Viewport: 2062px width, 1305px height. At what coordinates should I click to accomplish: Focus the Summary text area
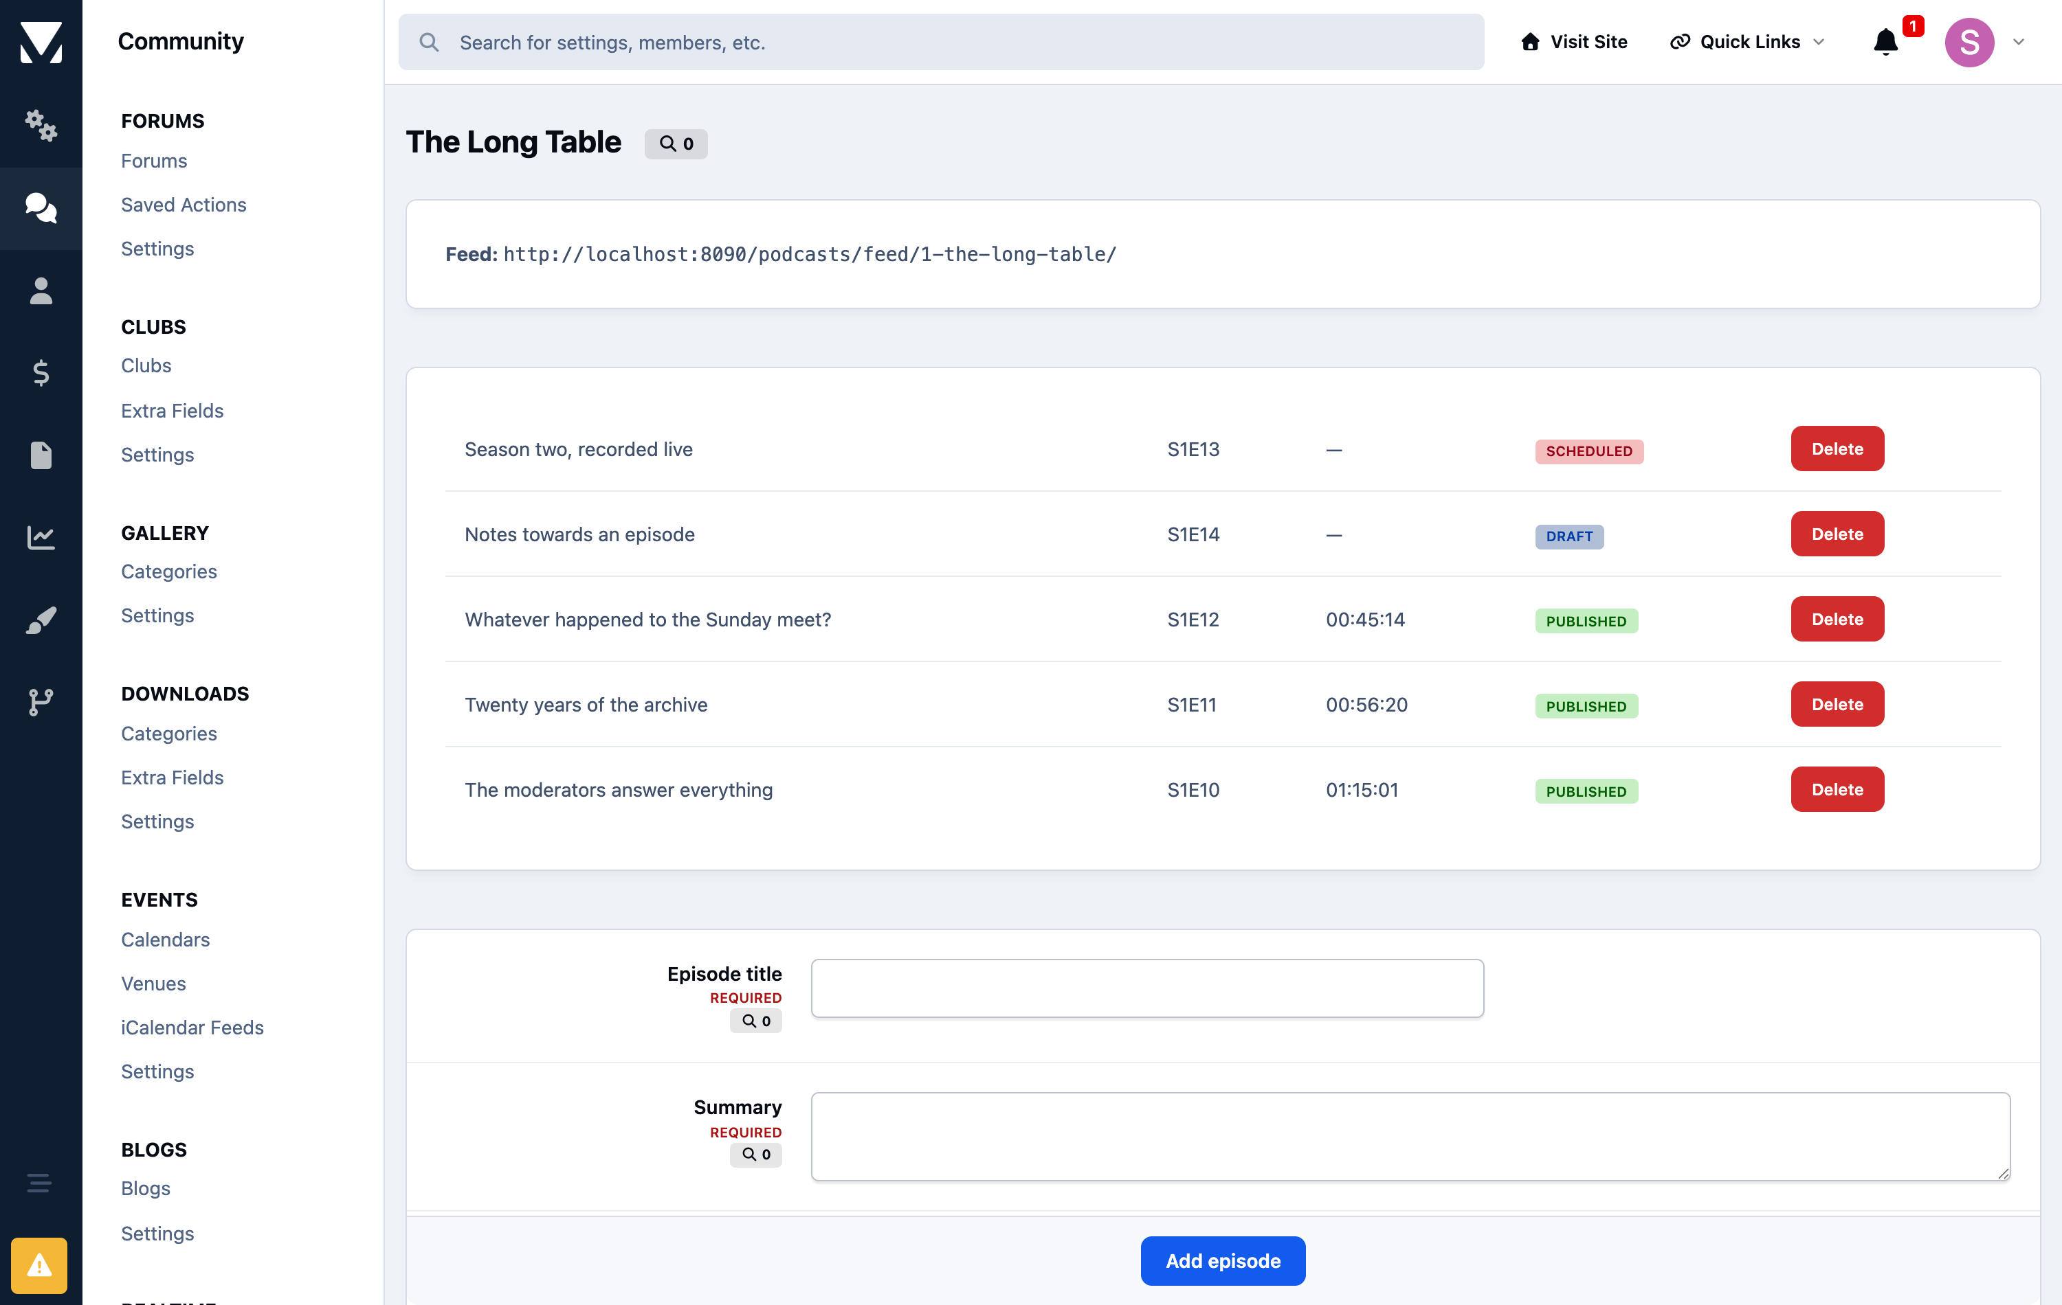point(1410,1137)
